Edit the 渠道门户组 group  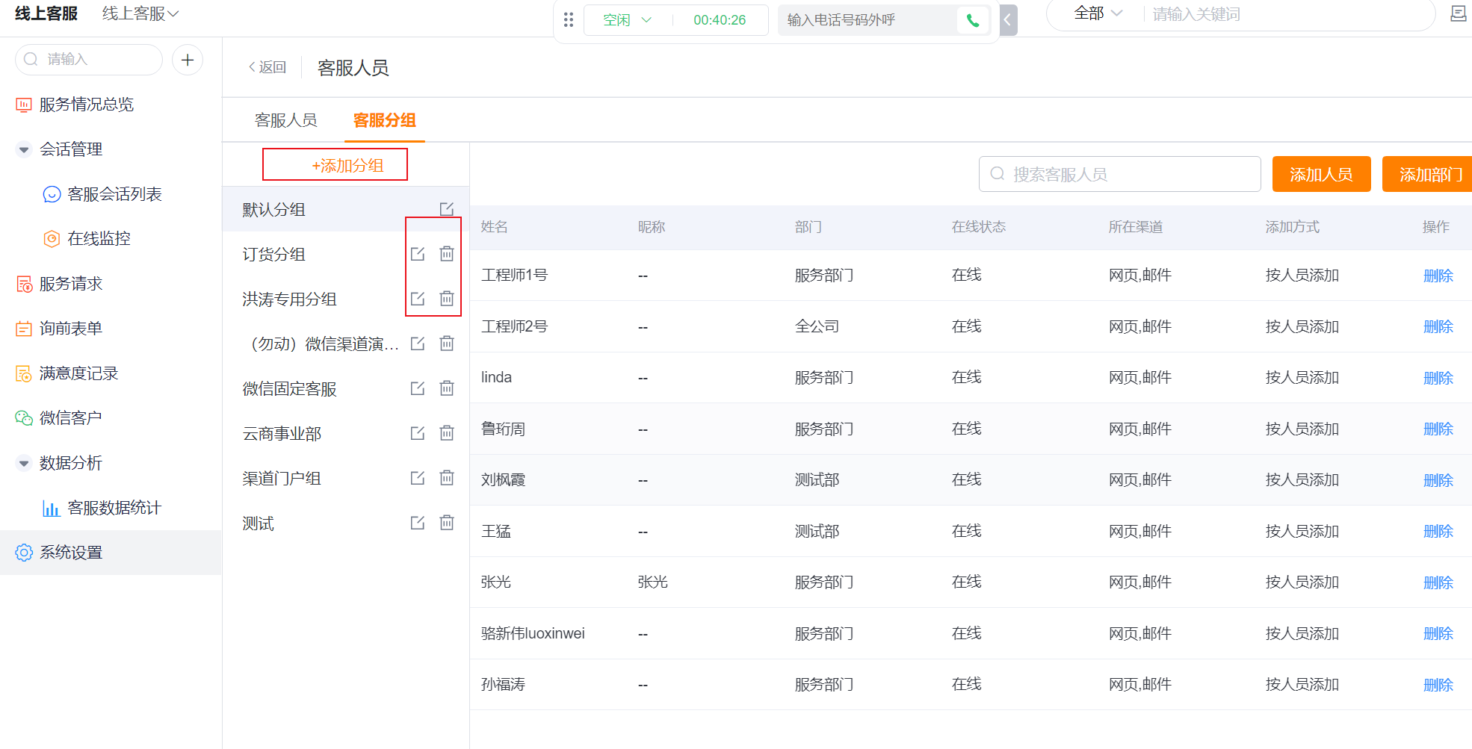click(418, 478)
